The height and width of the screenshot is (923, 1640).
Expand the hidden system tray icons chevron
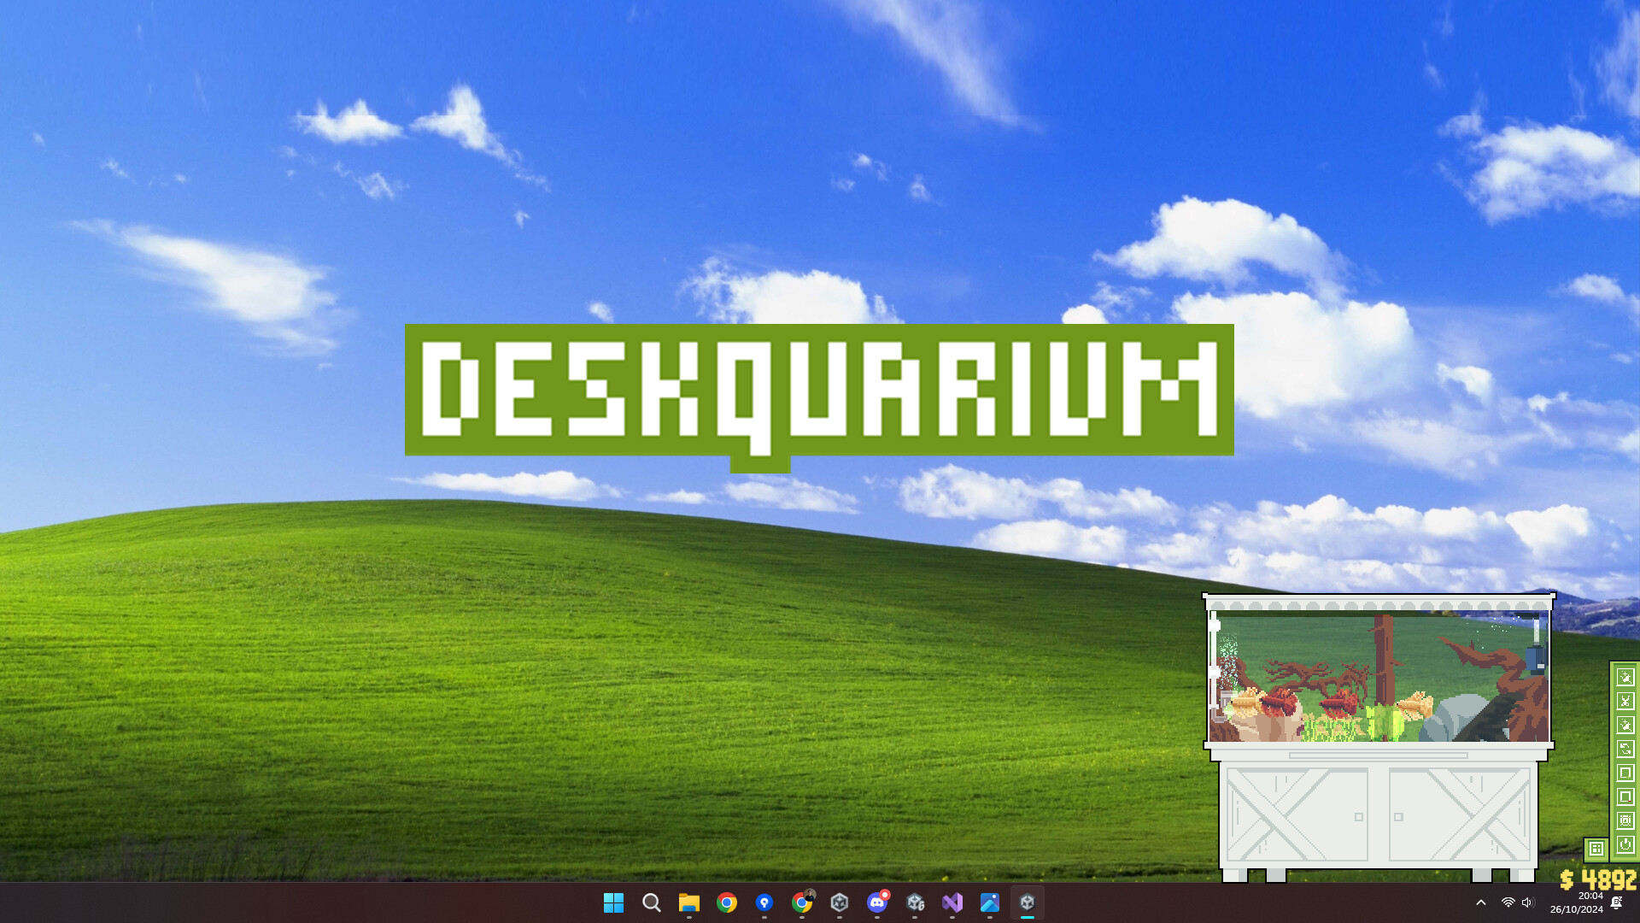pyautogui.click(x=1481, y=902)
